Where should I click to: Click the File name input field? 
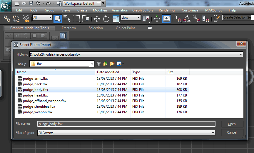[x=126, y=124]
